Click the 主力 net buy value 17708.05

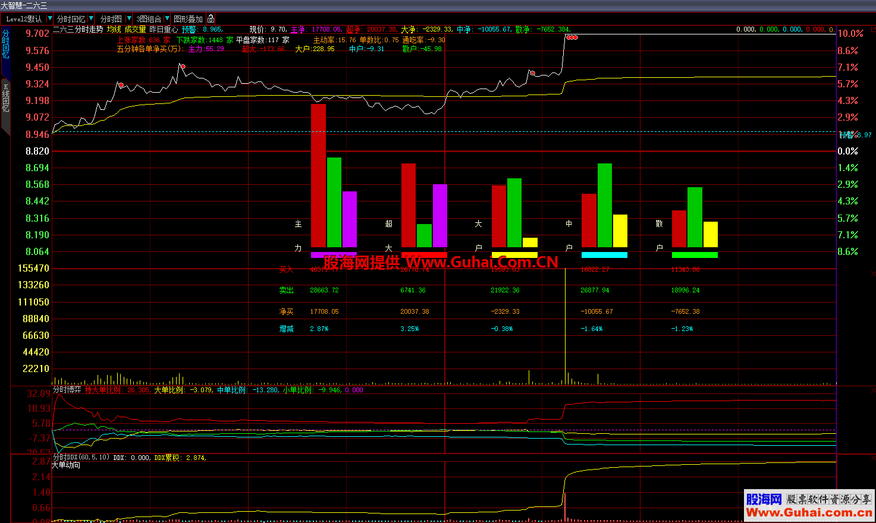(325, 311)
